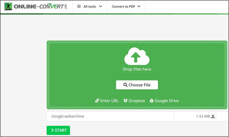The width and height of the screenshot is (229, 137).
Task: Select the Enter URL link
Action: point(107,101)
